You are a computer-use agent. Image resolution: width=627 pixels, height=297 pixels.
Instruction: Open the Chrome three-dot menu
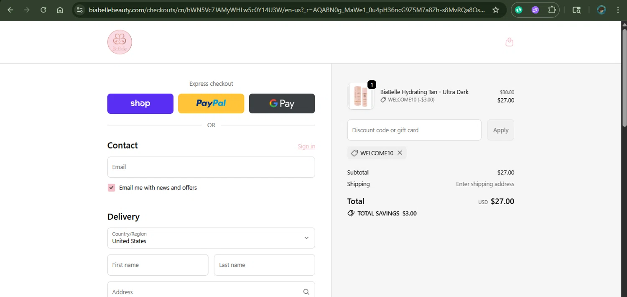(x=618, y=10)
